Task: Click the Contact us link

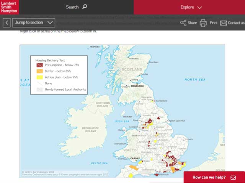Action: (236, 23)
